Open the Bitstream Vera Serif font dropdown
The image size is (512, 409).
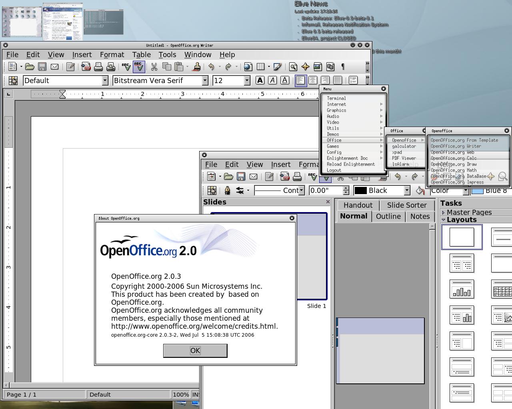coord(205,81)
